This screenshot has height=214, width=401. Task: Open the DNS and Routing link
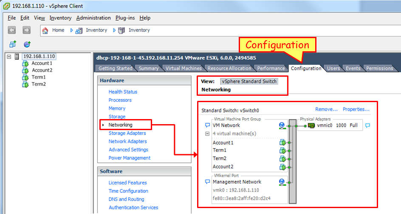[x=126, y=199]
